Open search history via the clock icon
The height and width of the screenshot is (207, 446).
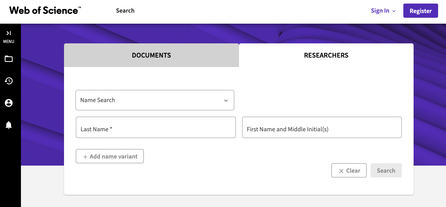(x=9, y=81)
